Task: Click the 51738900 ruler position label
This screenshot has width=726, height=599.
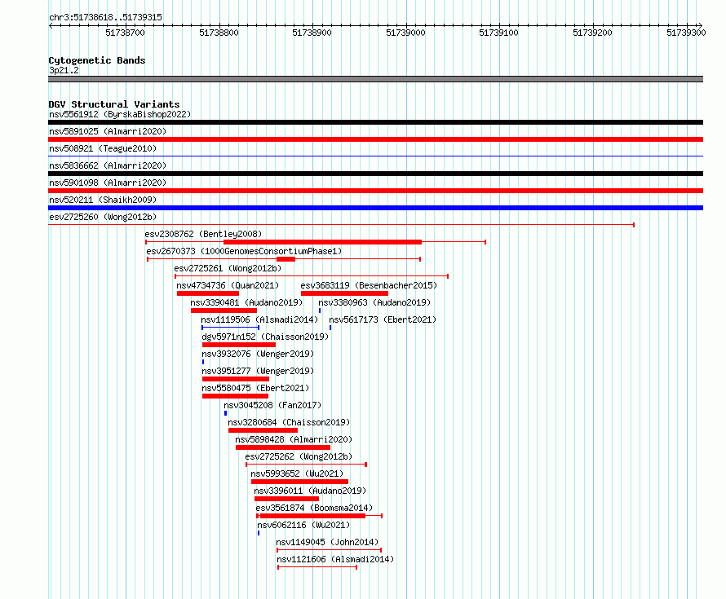Action: [x=312, y=33]
